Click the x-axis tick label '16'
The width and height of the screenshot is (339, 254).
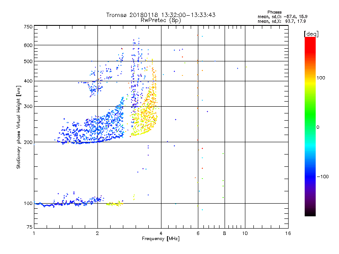pyautogui.click(x=288, y=233)
